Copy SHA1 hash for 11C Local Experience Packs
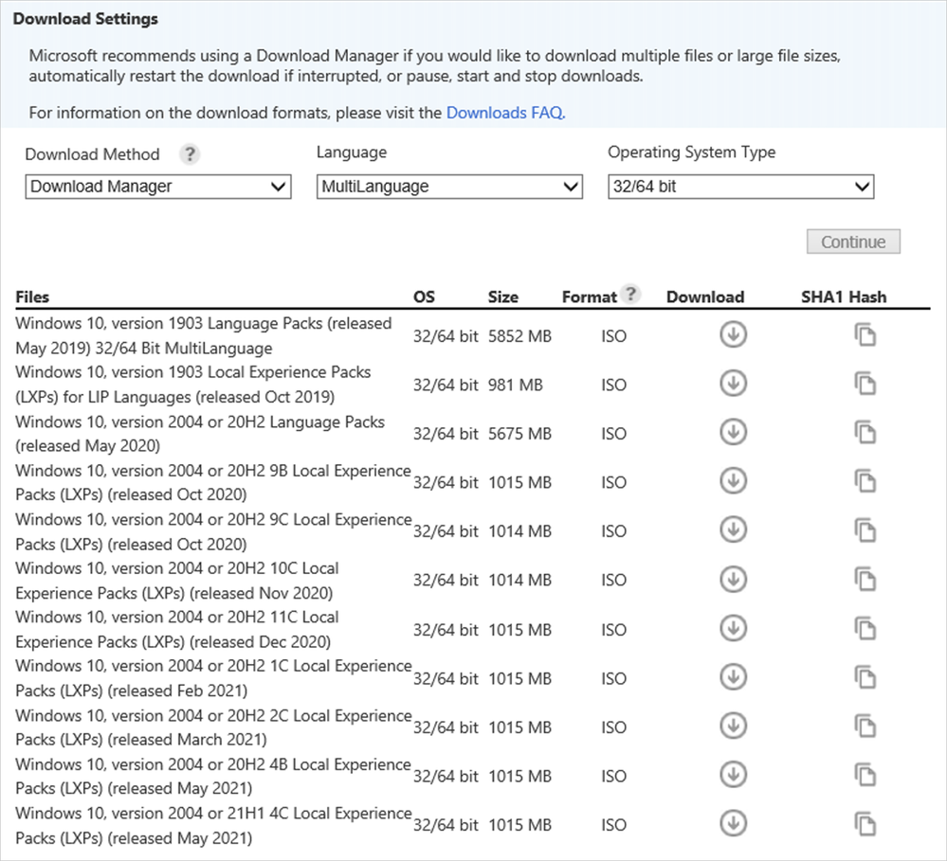Viewport: 947px width, 861px height. click(865, 629)
